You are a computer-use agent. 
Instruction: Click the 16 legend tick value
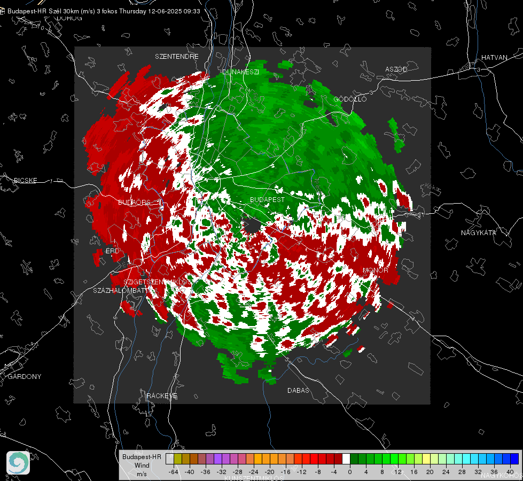(414, 472)
